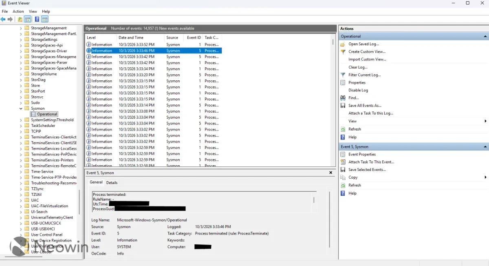489x266 pixels.
Task: Click the Save All Events floppy icon
Action: pos(343,106)
